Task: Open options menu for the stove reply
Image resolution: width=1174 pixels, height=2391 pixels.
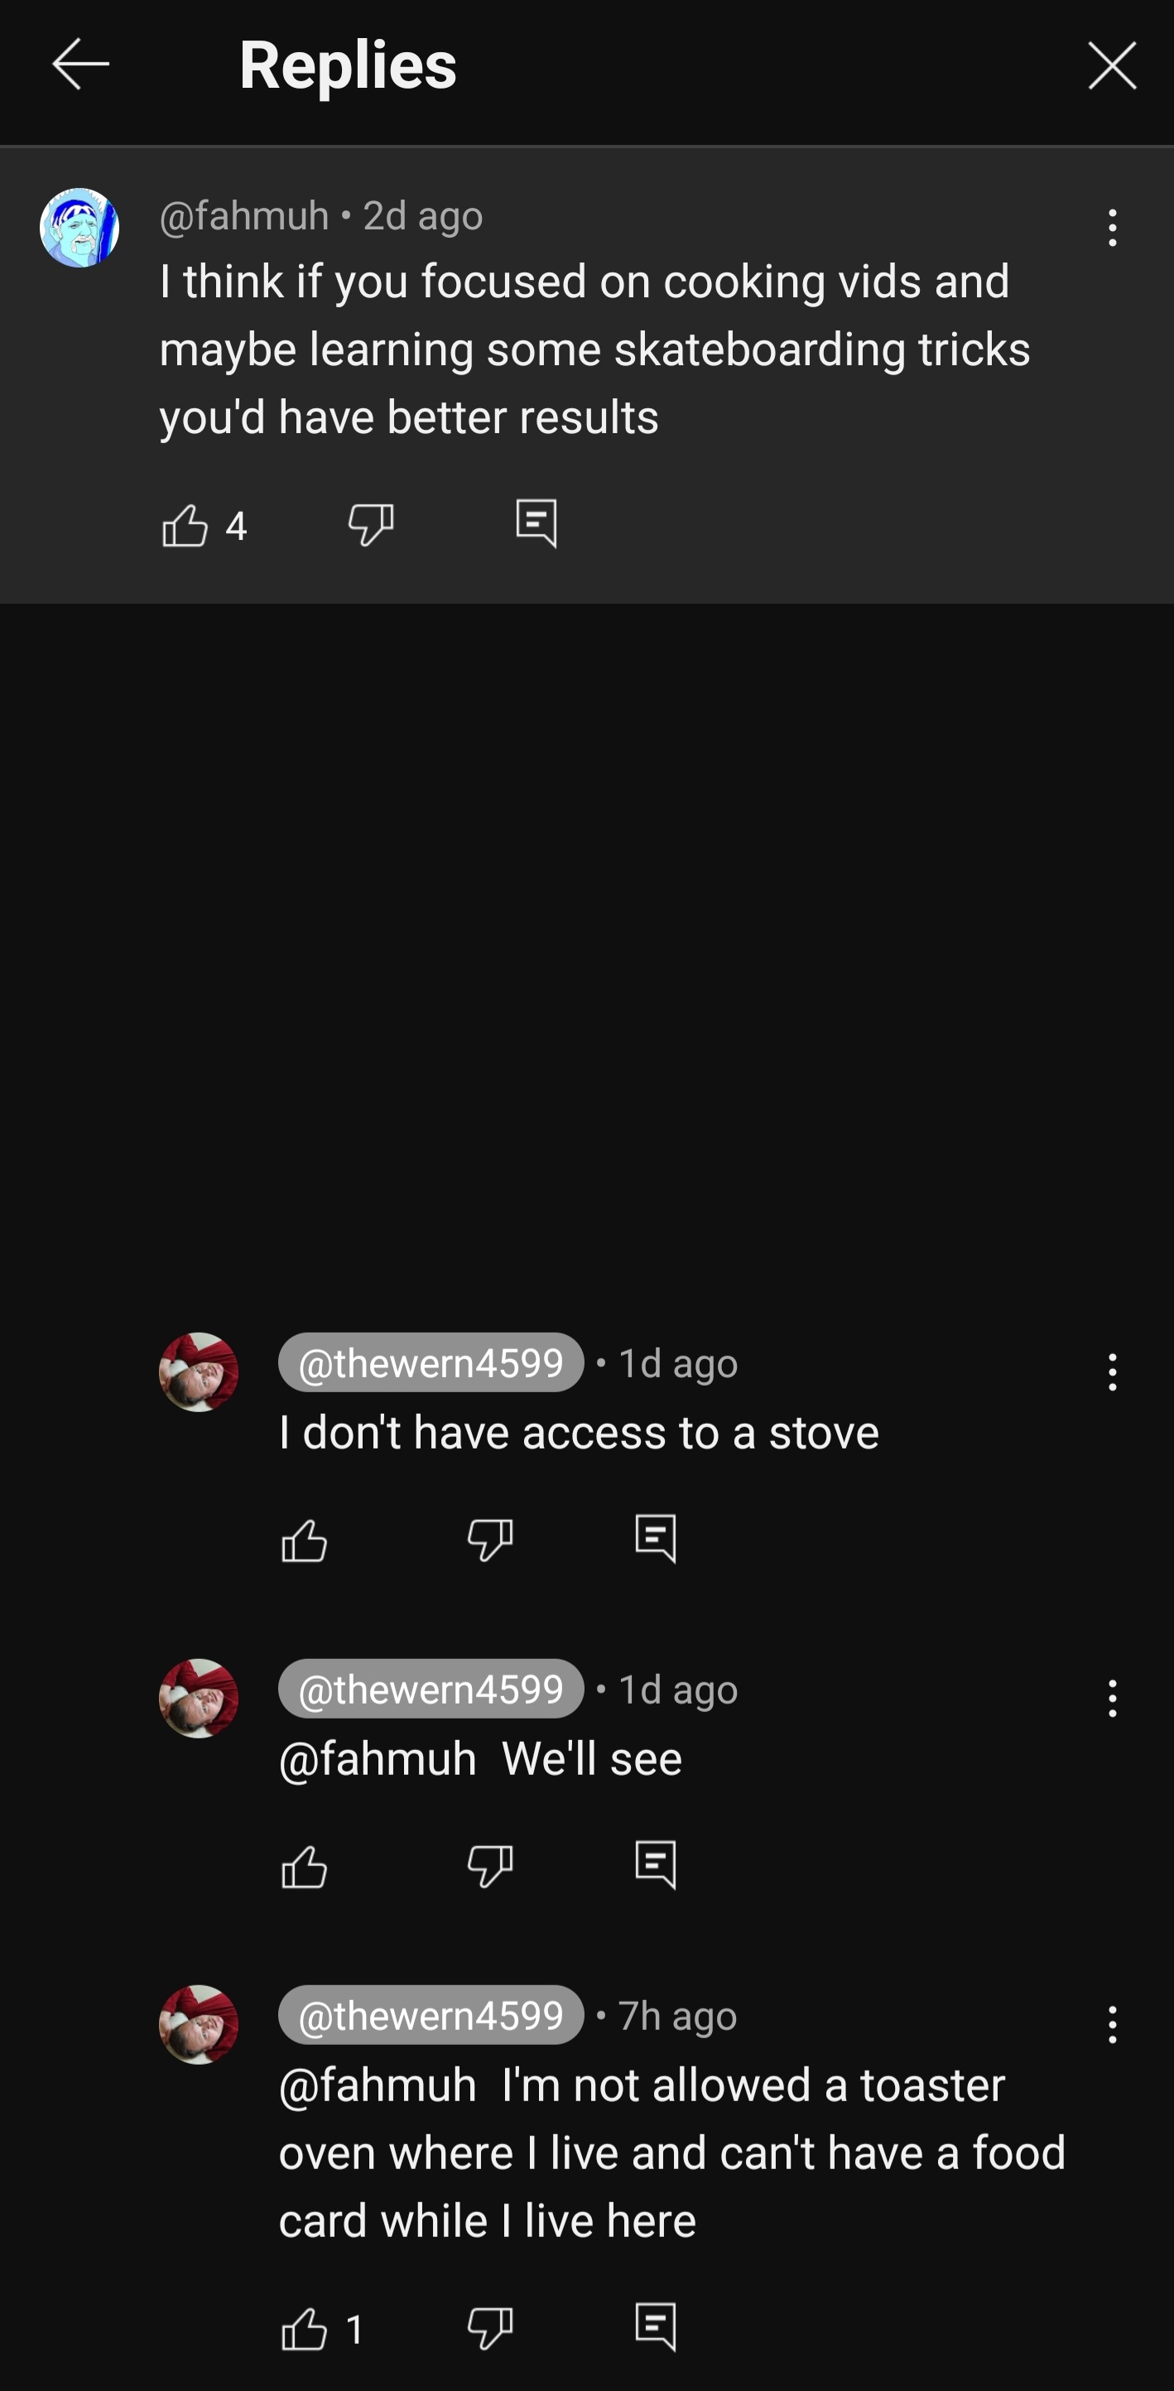Action: (1112, 1371)
